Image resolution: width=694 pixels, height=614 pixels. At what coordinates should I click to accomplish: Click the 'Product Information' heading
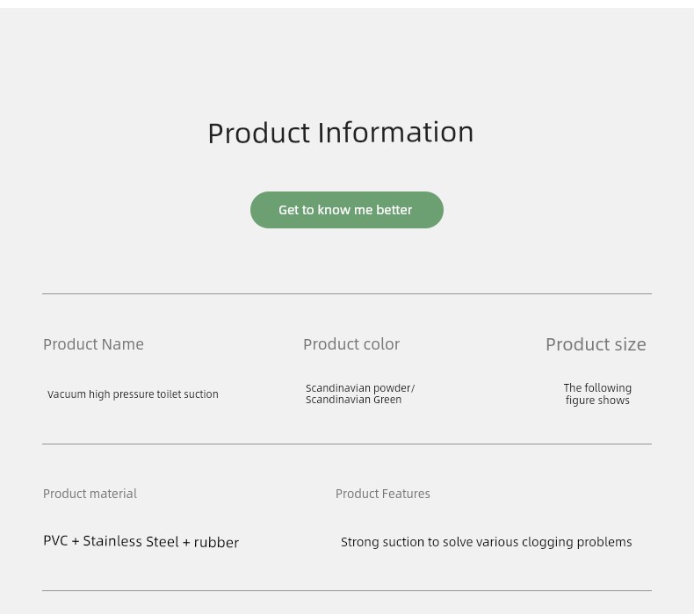tap(341, 133)
